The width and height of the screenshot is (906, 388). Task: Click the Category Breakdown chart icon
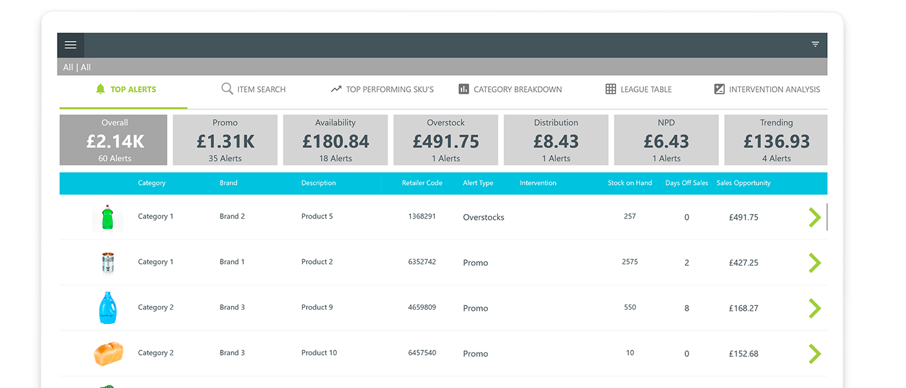click(x=463, y=89)
